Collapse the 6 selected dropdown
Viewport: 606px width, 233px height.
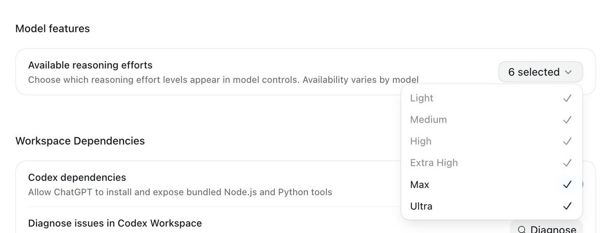pos(540,72)
